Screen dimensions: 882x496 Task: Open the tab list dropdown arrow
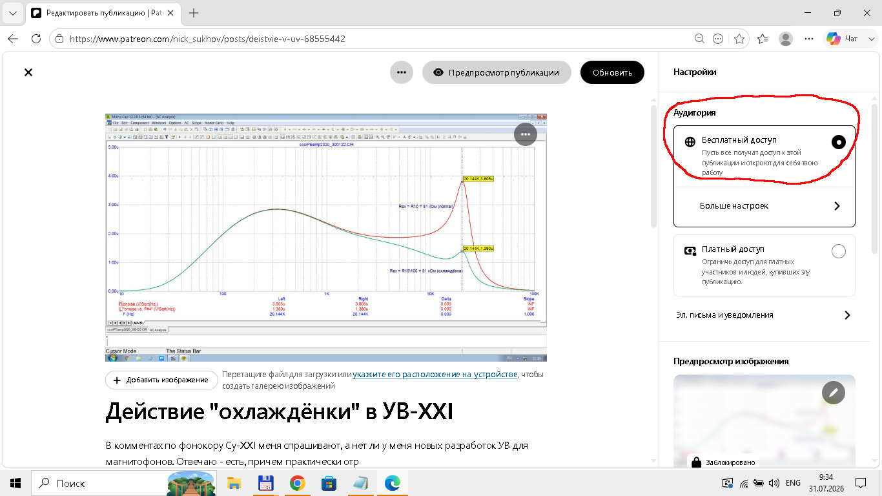pos(13,13)
